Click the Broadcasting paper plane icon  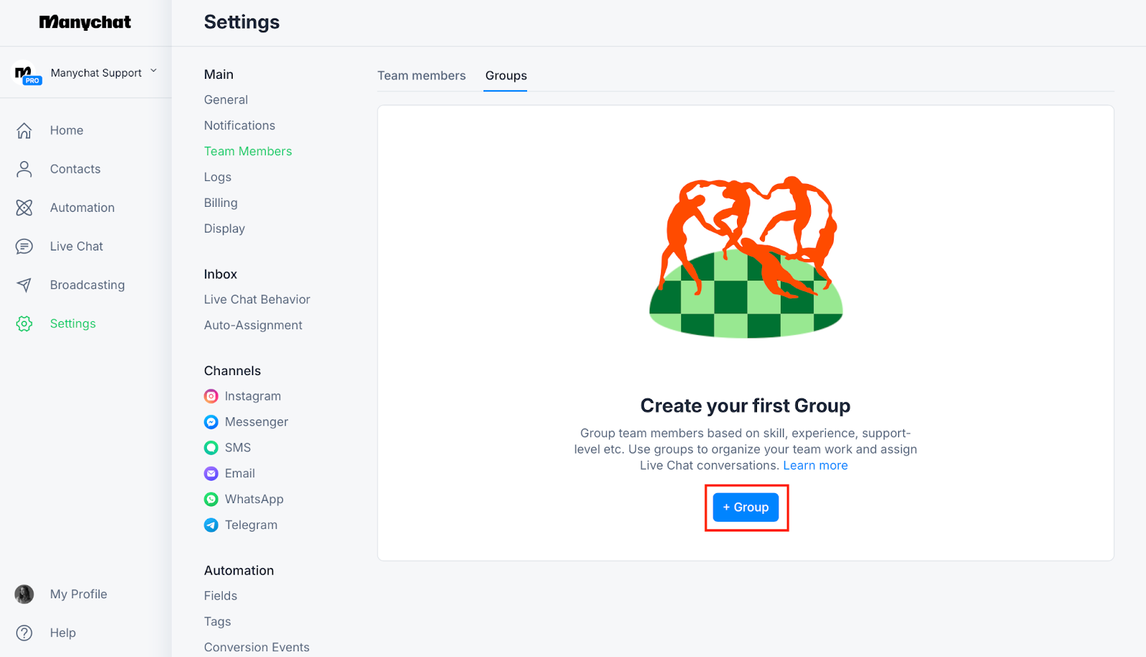(24, 285)
